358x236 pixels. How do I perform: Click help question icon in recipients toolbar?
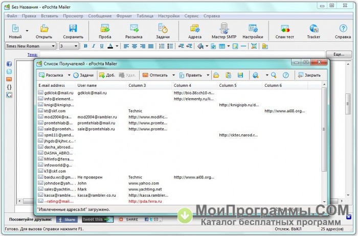(x=285, y=75)
